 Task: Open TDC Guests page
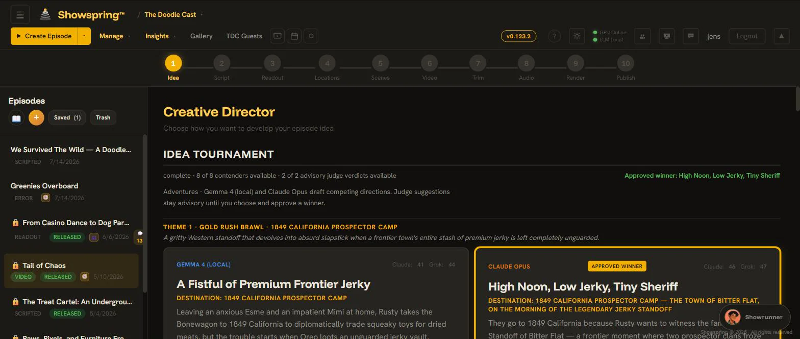244,36
